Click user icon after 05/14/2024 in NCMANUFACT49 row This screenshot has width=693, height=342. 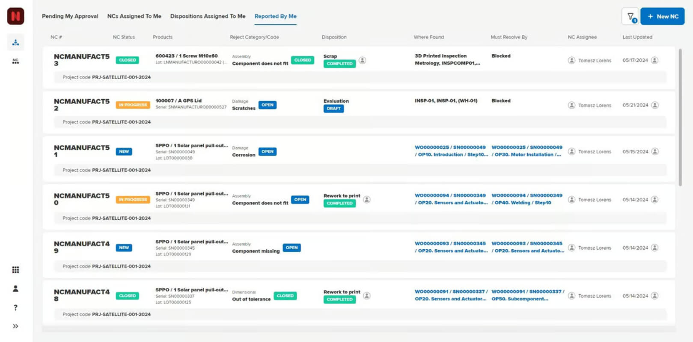(654, 248)
